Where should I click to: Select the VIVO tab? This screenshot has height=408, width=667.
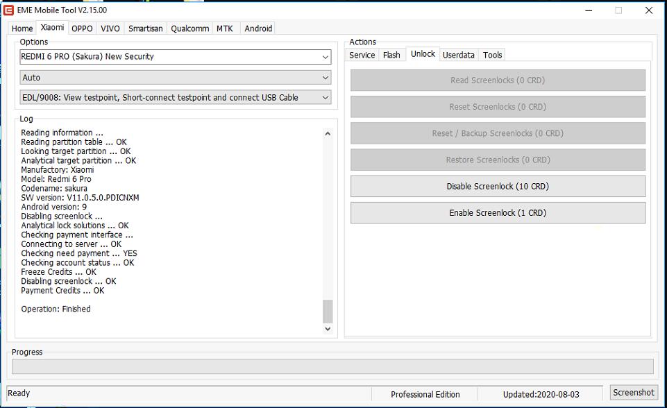point(110,28)
